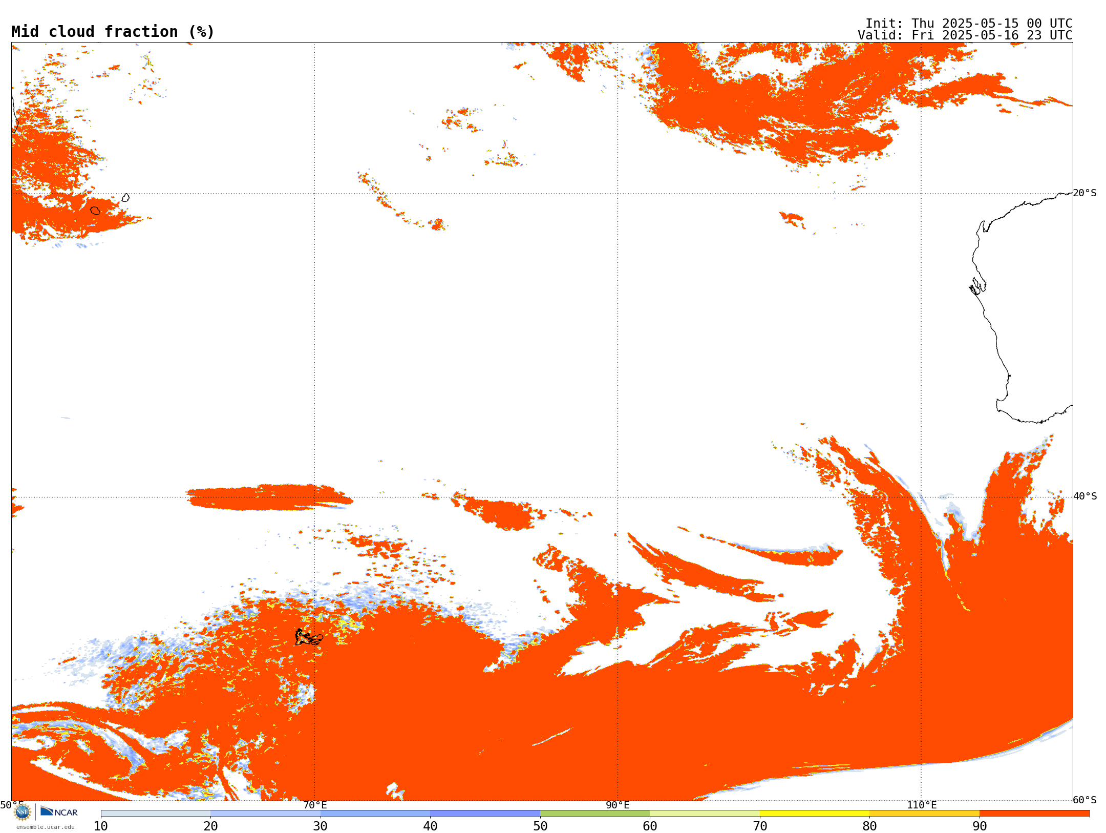Click the Init date line

coord(968,24)
